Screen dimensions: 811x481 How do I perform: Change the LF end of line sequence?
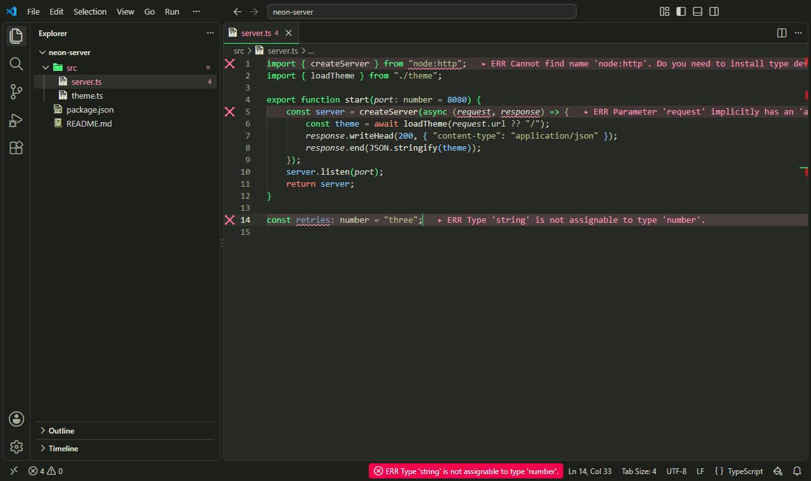[700, 471]
